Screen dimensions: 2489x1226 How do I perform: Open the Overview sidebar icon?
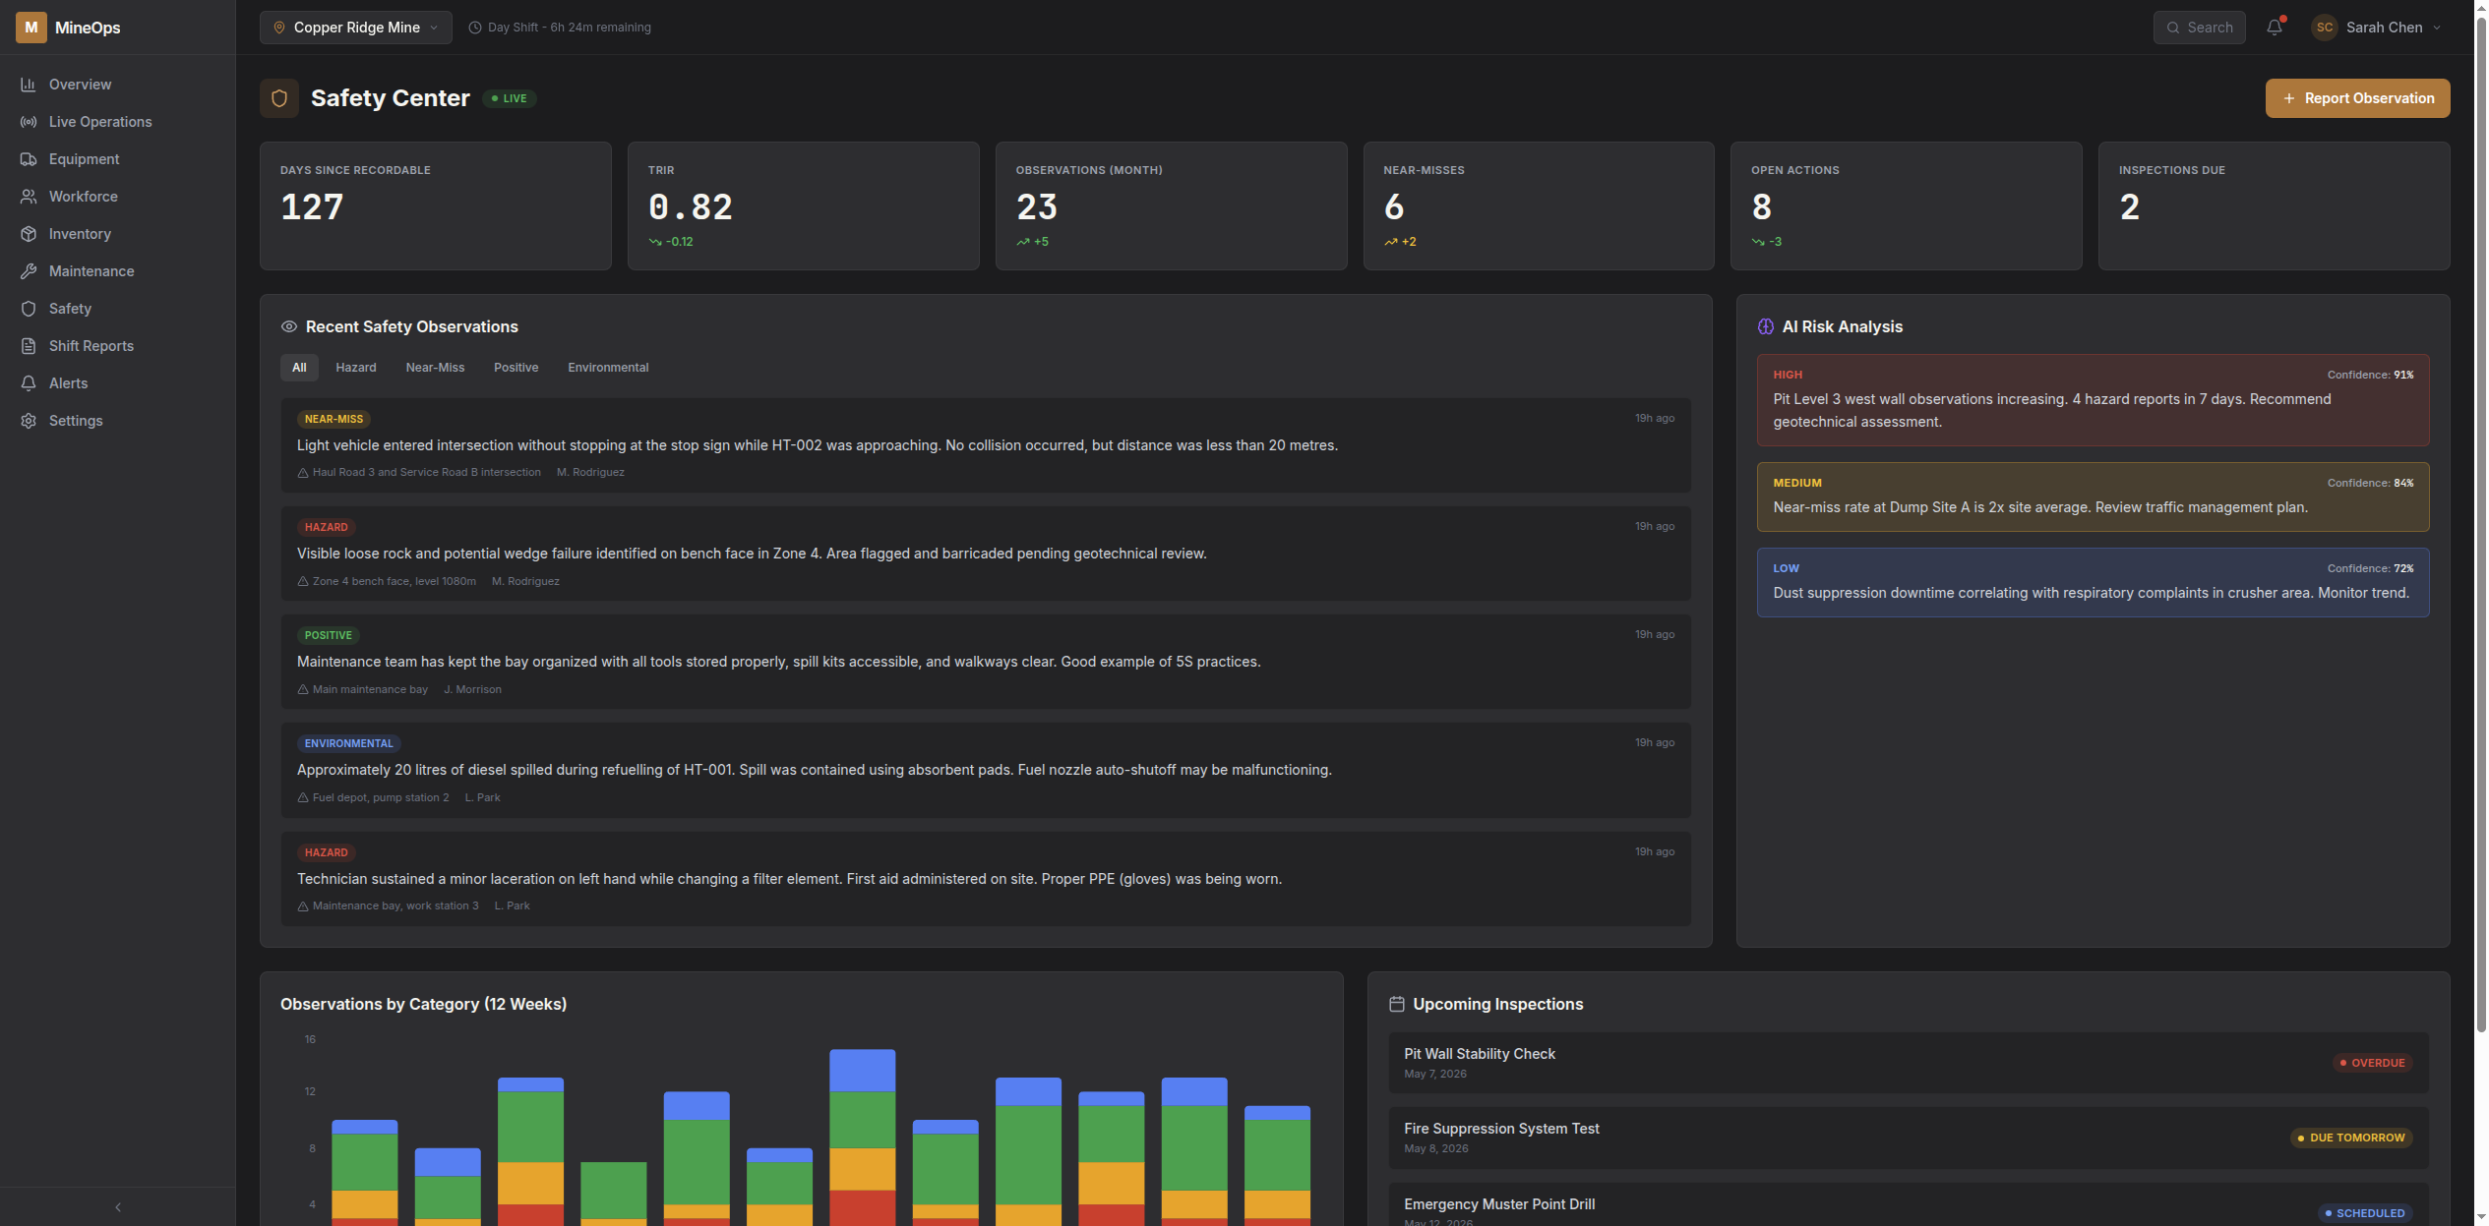coord(29,85)
